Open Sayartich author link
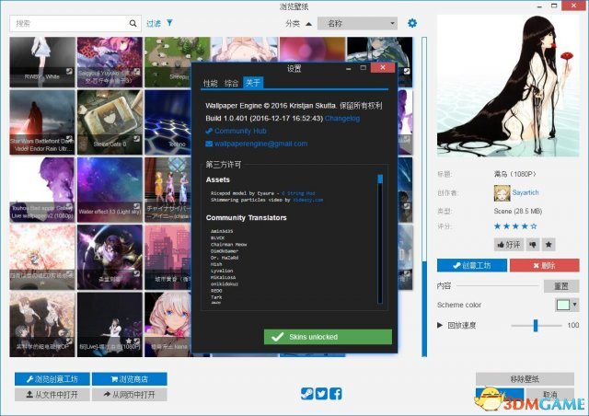The width and height of the screenshot is (589, 416). coord(525,192)
